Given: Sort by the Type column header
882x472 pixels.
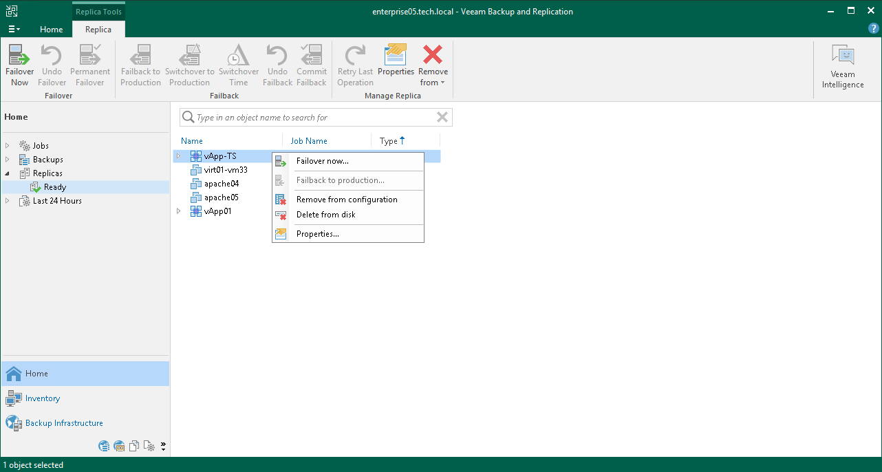Looking at the screenshot, I should pos(393,140).
